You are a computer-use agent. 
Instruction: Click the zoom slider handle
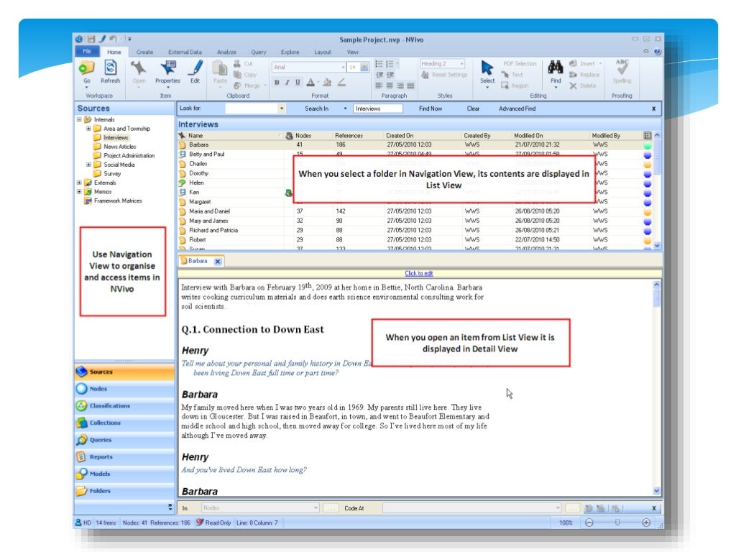coord(617,523)
